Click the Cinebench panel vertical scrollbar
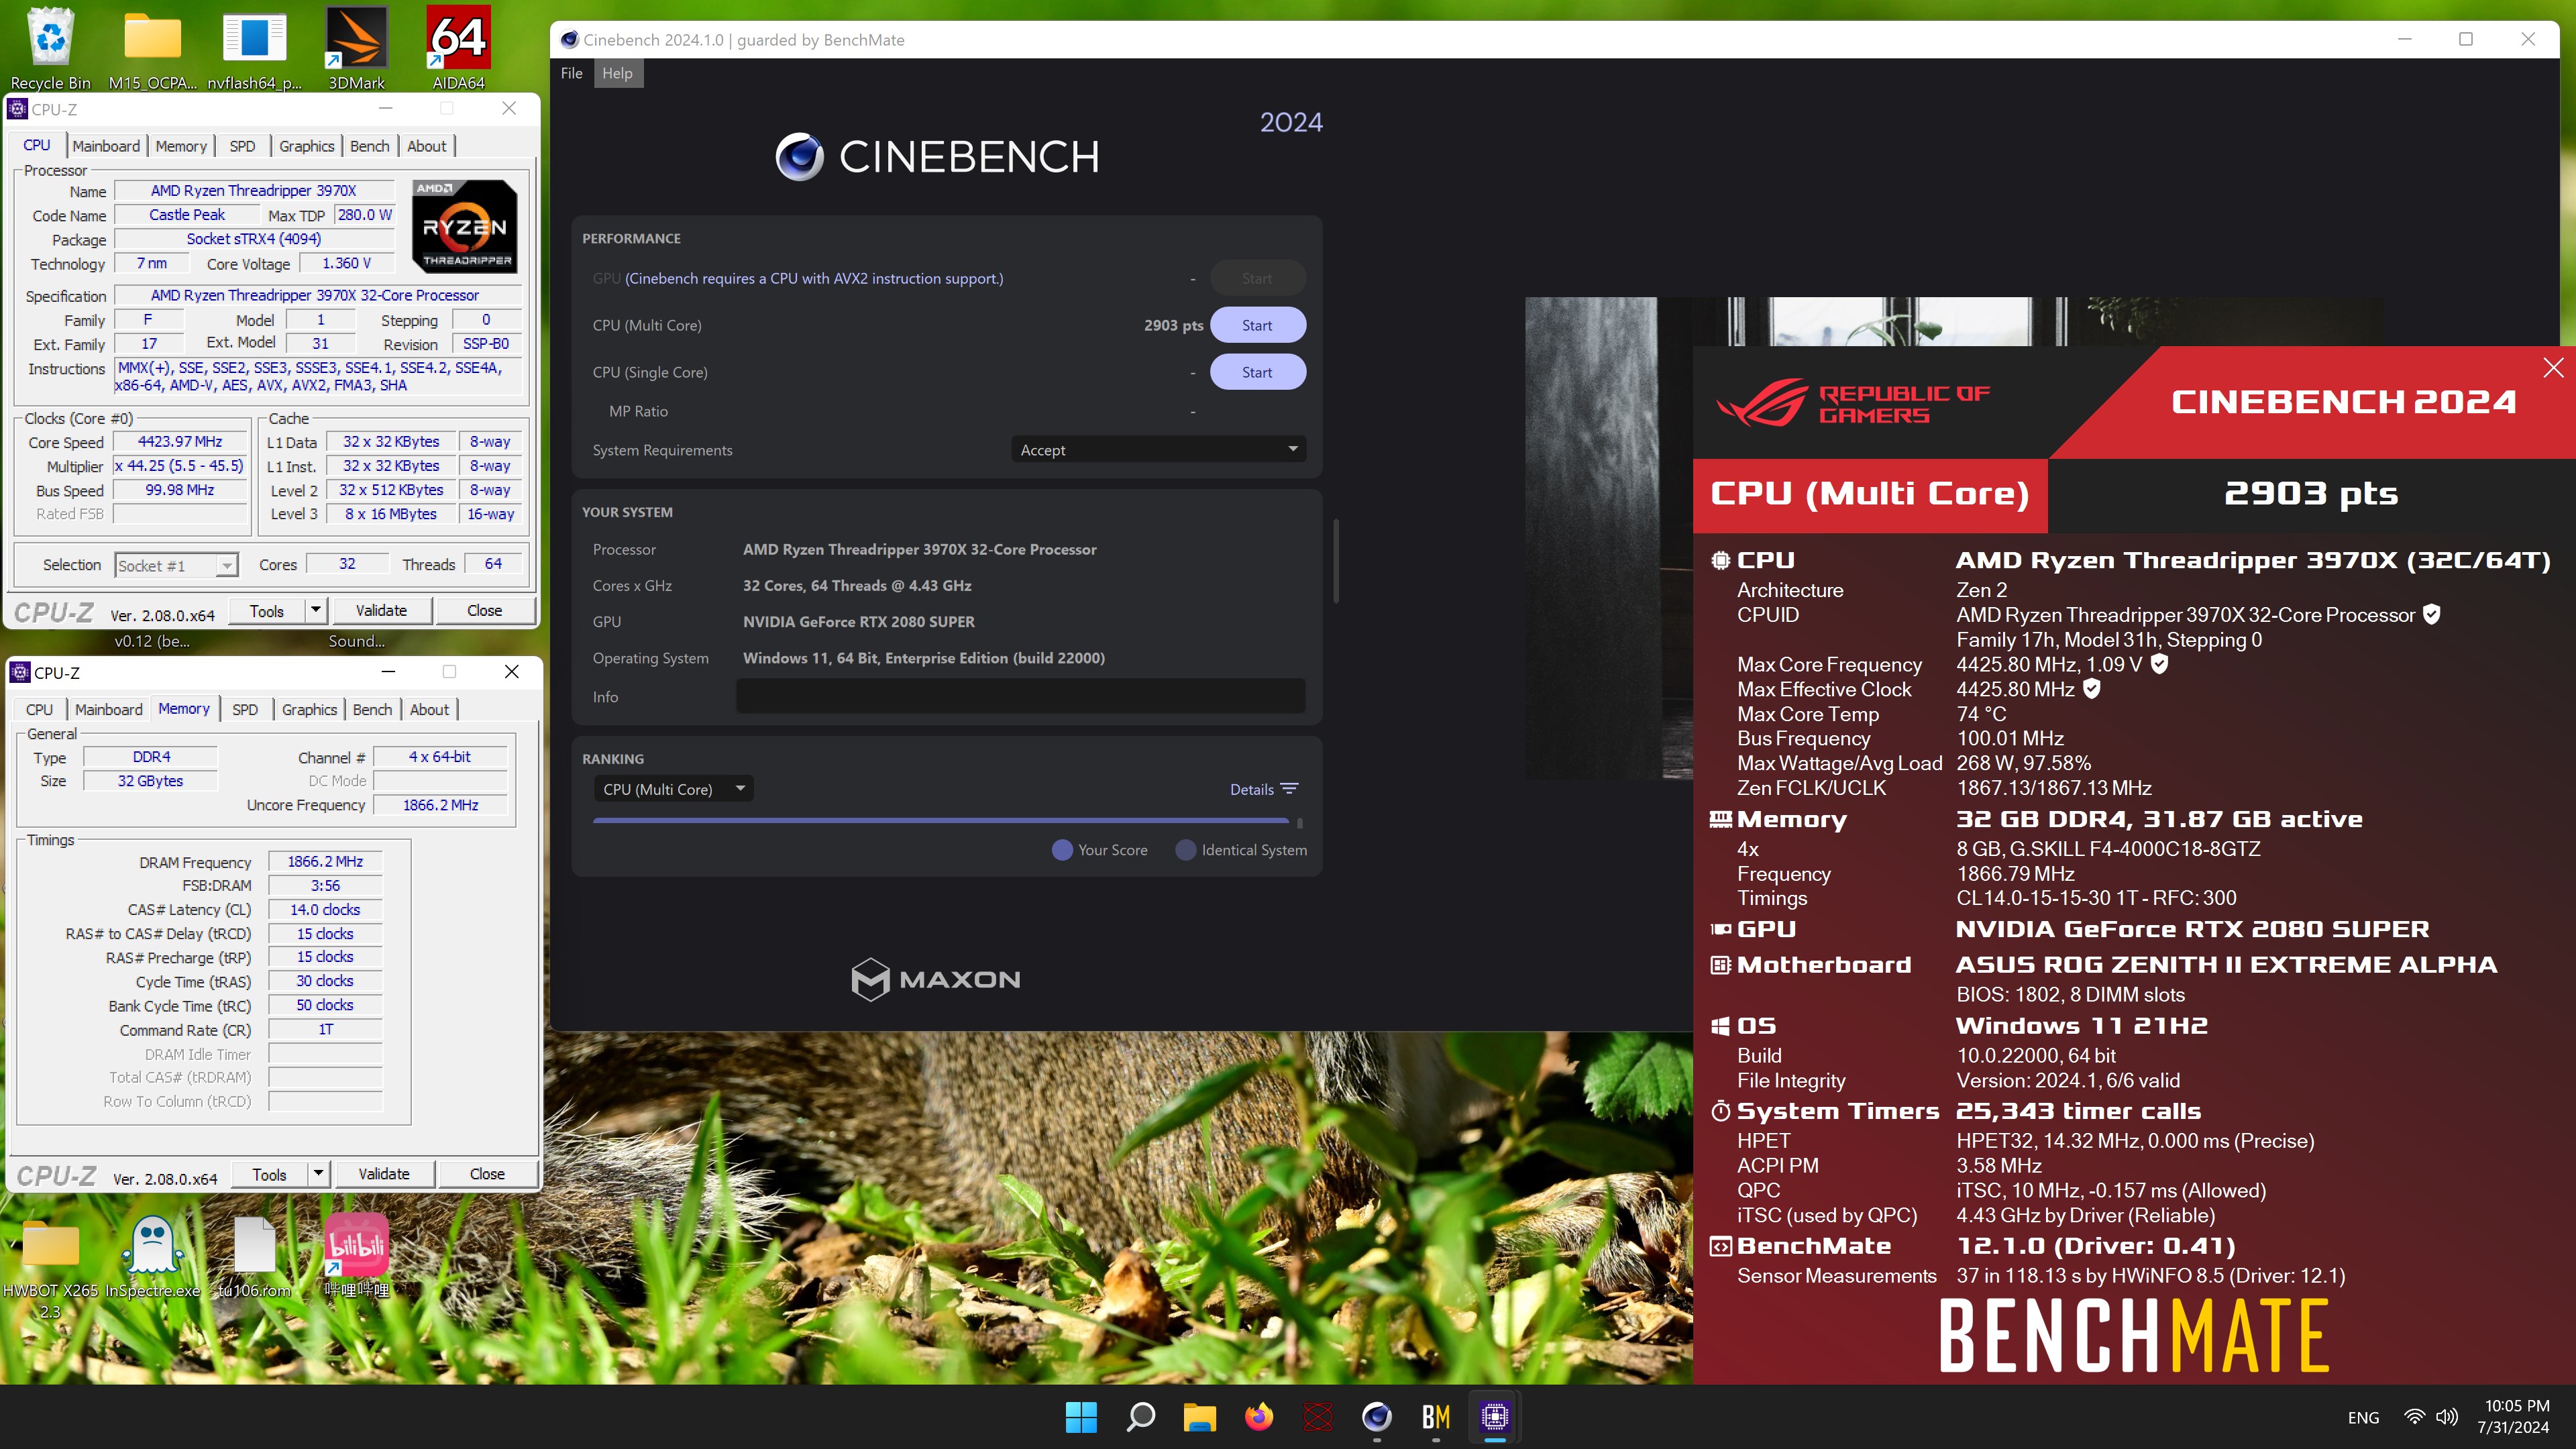Image resolution: width=2576 pixels, height=1449 pixels. (1336, 560)
